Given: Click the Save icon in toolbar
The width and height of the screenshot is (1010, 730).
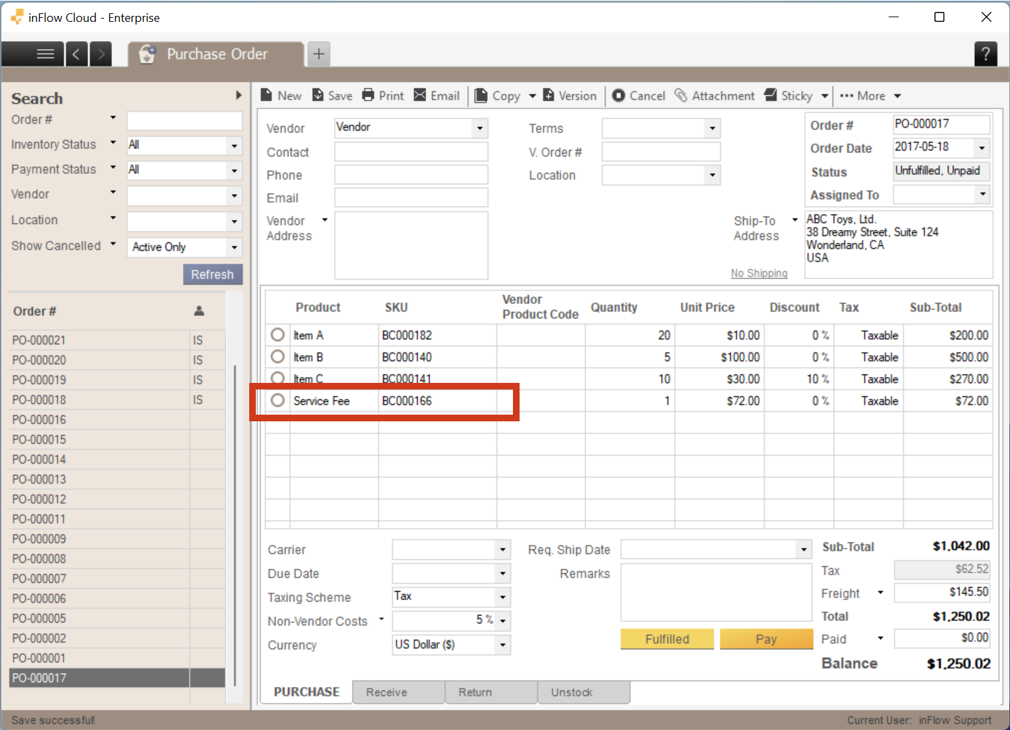Looking at the screenshot, I should (318, 95).
